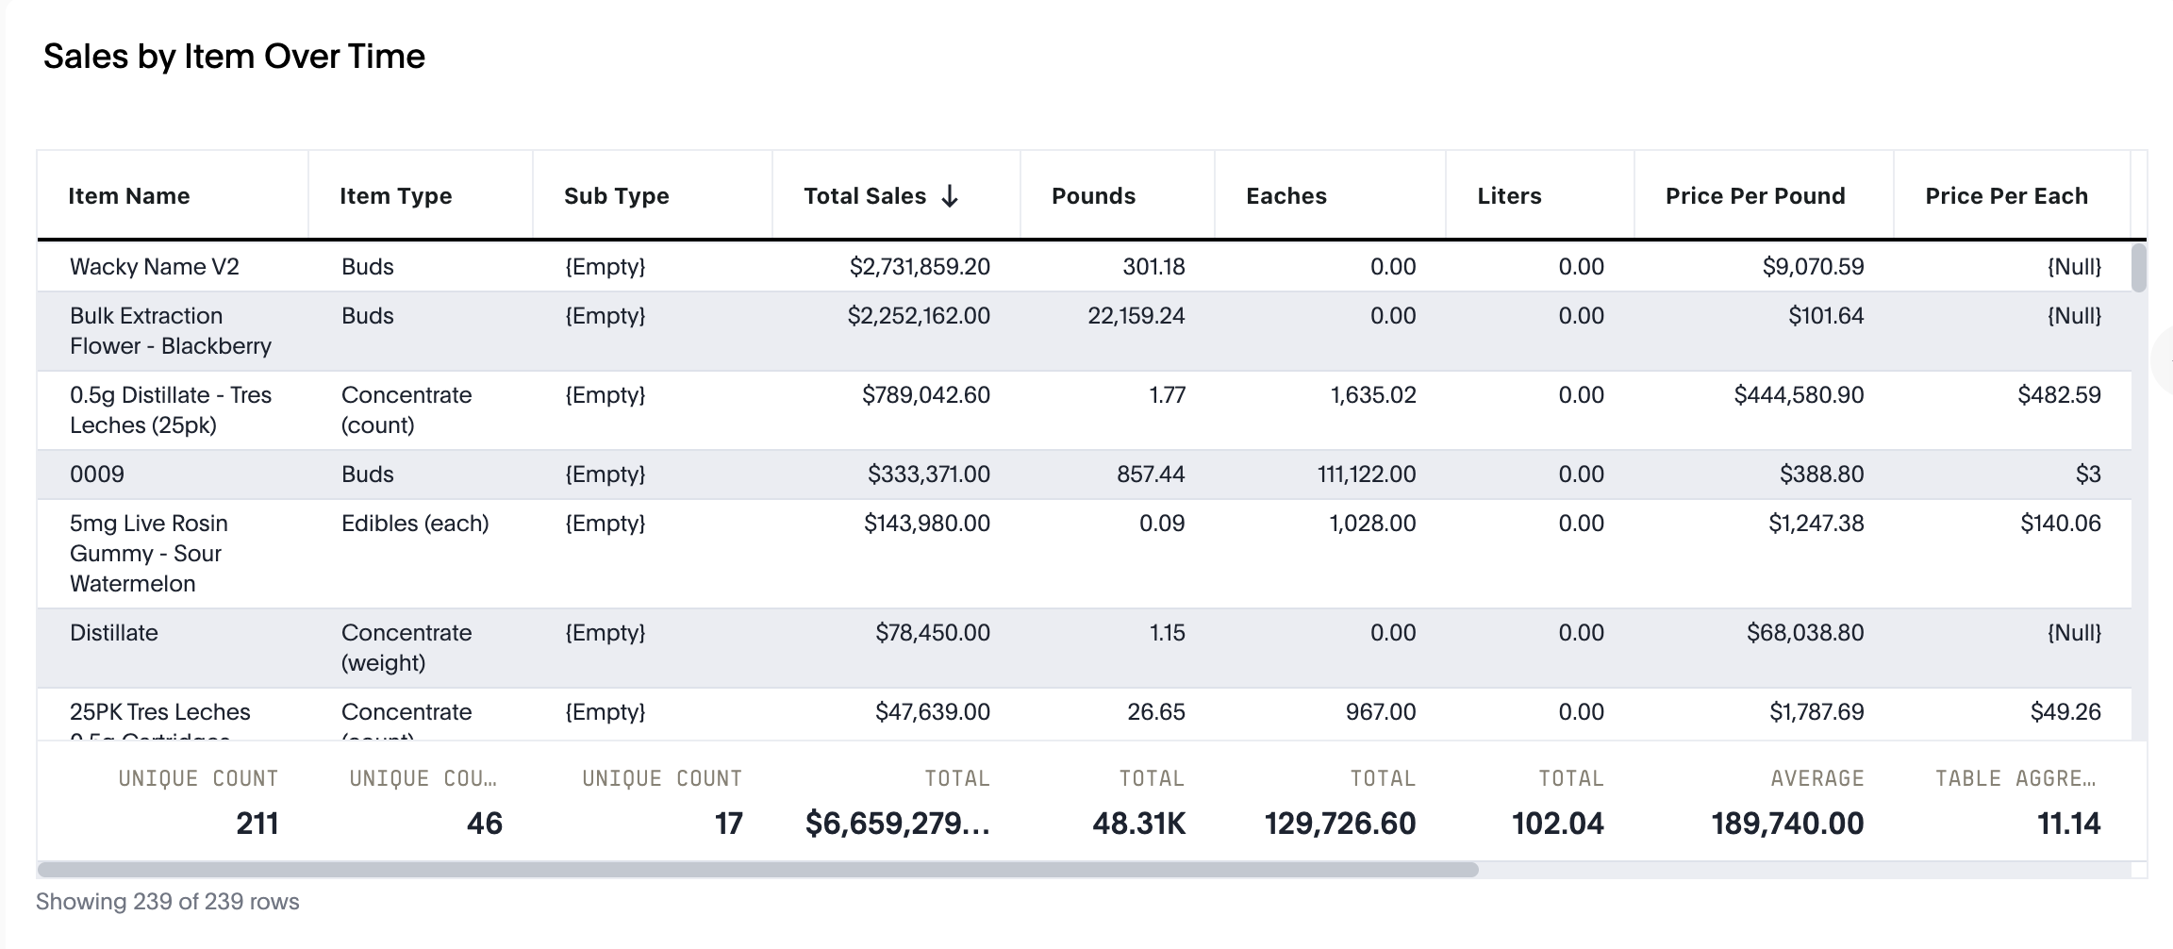Click the Price Per Each header
Viewport: 2173px width, 949px height.
[x=2006, y=196]
